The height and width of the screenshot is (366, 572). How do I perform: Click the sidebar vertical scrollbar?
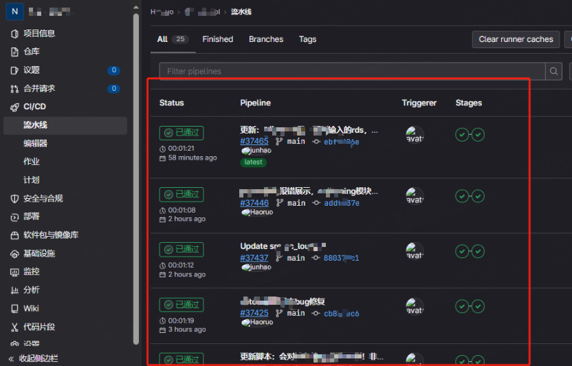(136, 179)
